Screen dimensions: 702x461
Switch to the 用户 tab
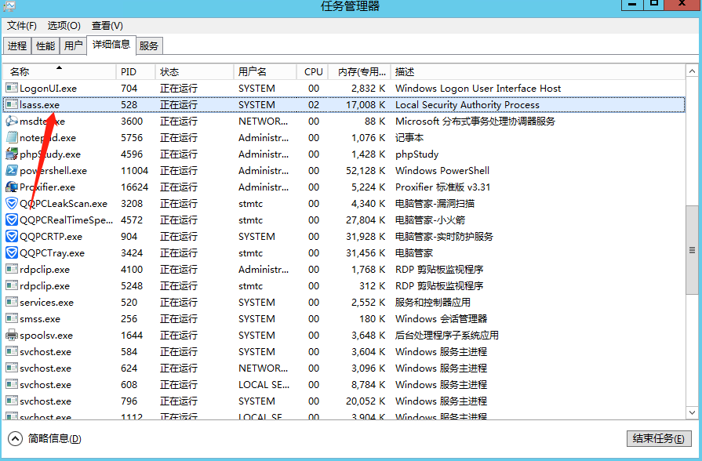point(74,45)
